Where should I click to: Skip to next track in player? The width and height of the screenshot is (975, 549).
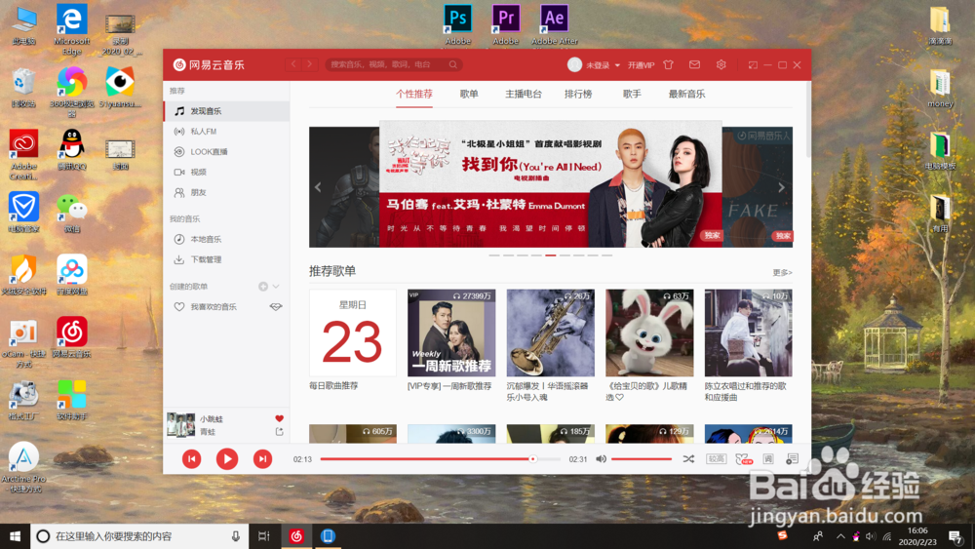[x=262, y=459]
